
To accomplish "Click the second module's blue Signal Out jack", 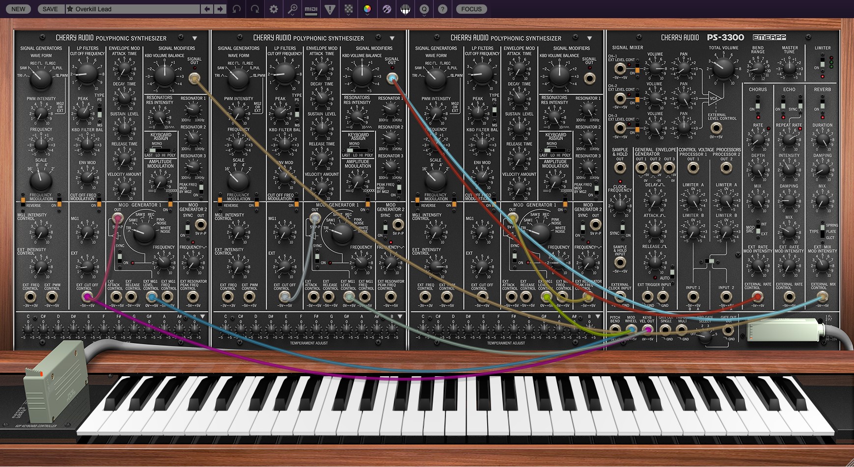I will (392, 78).
